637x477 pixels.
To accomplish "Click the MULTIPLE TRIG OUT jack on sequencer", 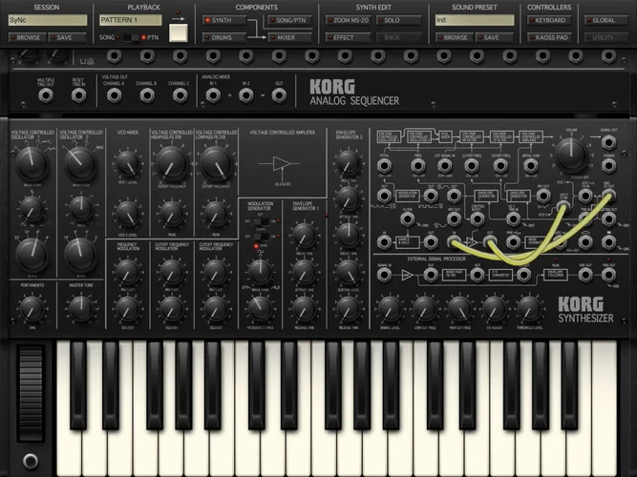I will (46, 95).
